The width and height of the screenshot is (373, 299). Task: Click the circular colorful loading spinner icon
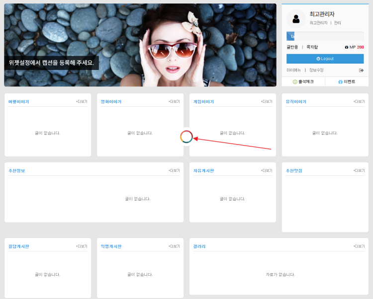click(x=186, y=137)
